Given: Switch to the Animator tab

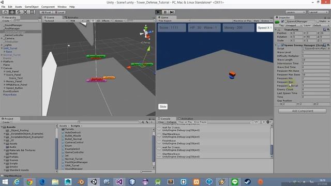Looking at the screenshot, I should [x=71, y=18].
